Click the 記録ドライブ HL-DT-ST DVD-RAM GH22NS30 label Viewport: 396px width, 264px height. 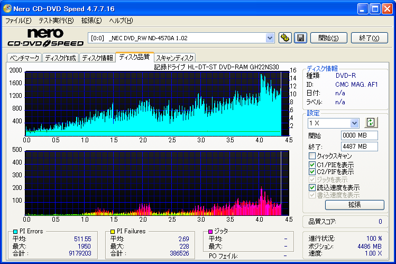[x=216, y=67]
